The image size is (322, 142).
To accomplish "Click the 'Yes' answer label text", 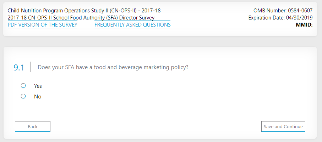I will point(38,86).
